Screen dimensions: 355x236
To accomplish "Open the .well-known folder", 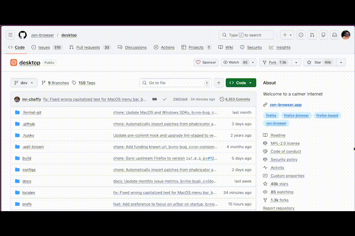I will (33, 147).
